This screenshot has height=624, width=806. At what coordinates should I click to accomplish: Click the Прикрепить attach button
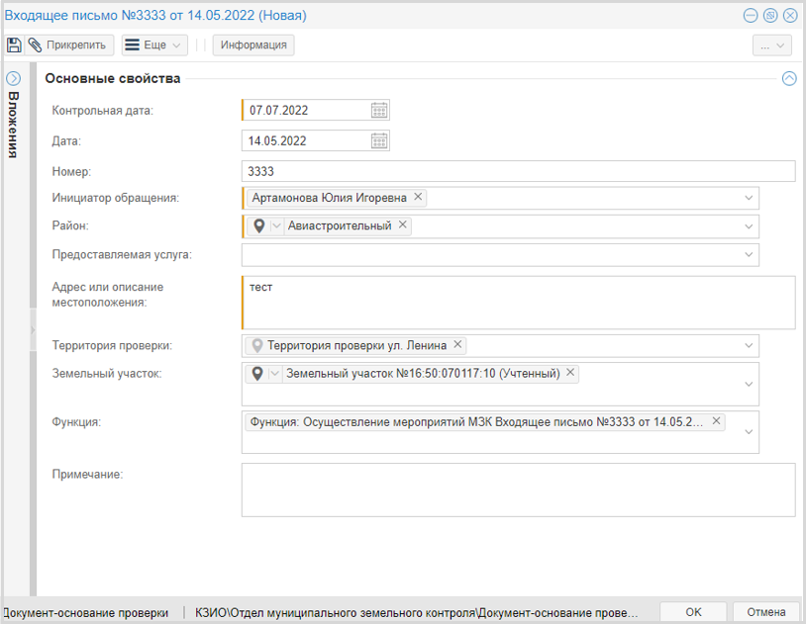[x=69, y=45]
